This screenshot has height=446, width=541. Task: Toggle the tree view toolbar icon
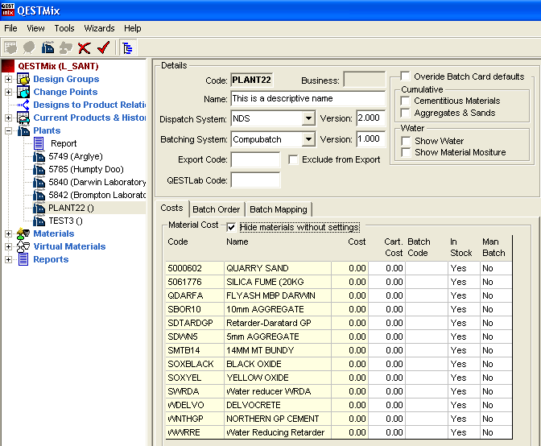pyautogui.click(x=127, y=47)
